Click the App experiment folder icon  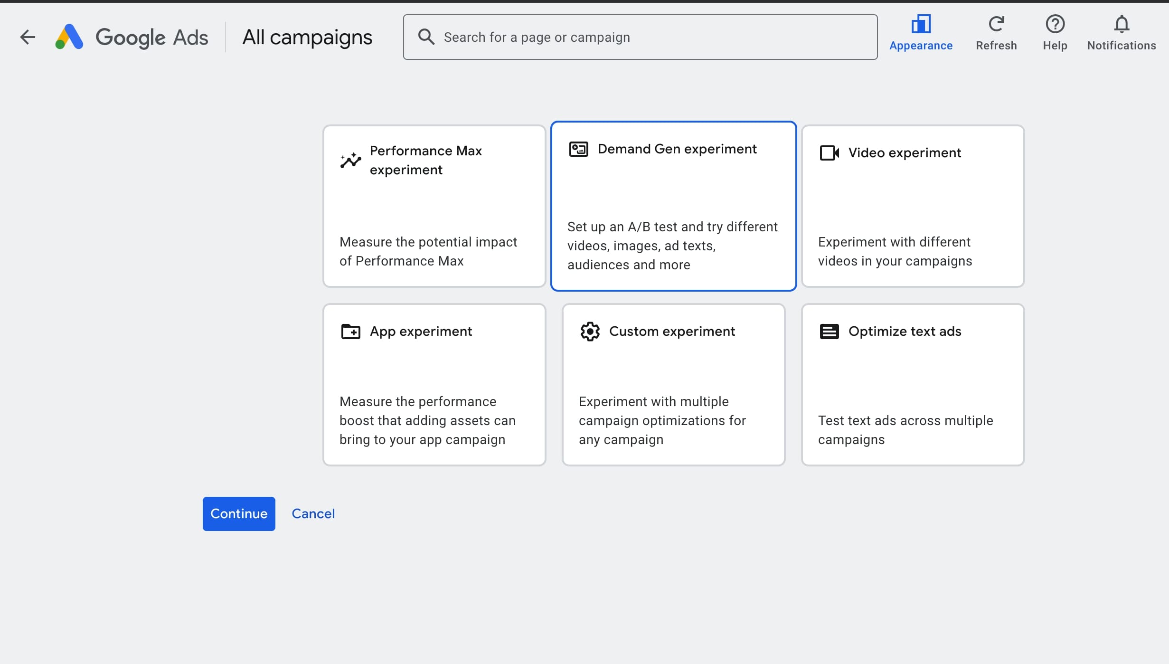pos(351,331)
